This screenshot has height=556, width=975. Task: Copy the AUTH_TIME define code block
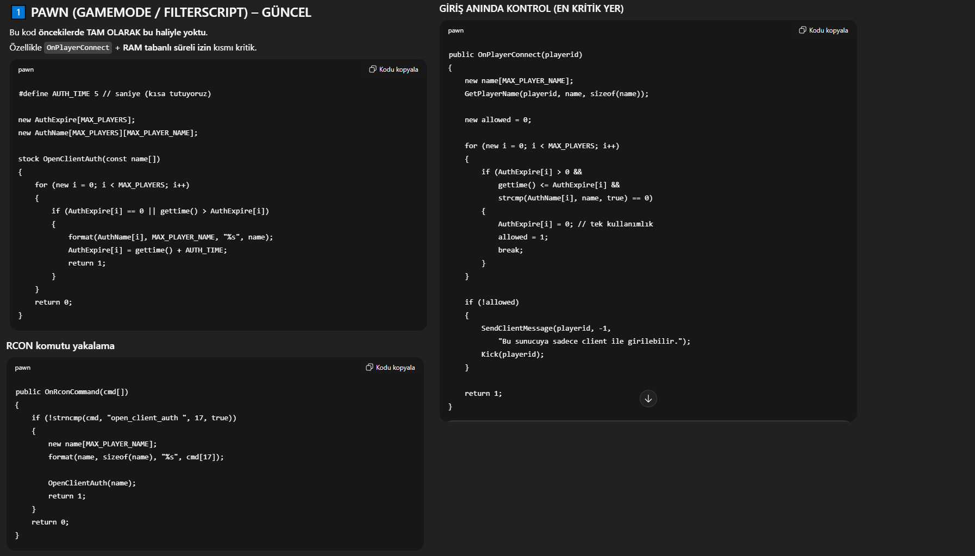[x=393, y=69]
